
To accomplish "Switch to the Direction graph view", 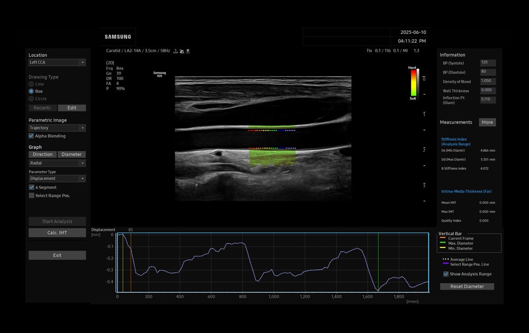I will click(42, 154).
